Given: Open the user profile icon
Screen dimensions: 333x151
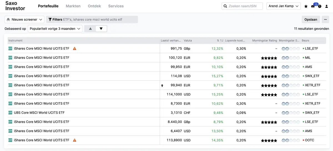Looking at the screenshot, I should pyautogui.click(x=327, y=6).
